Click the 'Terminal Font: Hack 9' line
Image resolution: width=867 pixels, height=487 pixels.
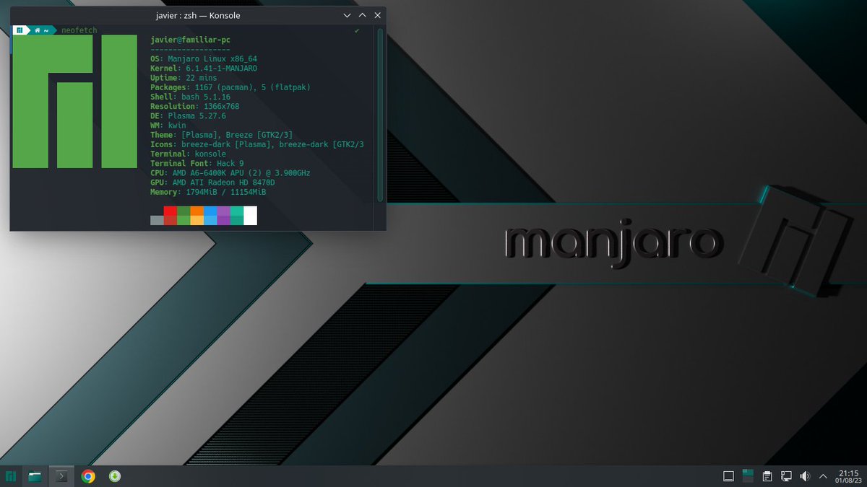pos(197,163)
